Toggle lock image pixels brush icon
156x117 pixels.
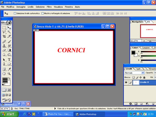137,77
